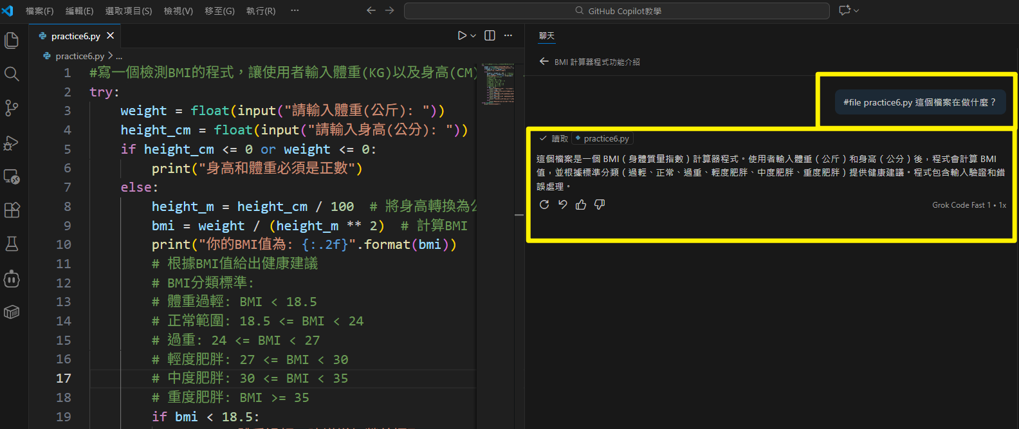This screenshot has height=429, width=1019.
Task: Close the practice6.py tab
Action: [x=110, y=36]
